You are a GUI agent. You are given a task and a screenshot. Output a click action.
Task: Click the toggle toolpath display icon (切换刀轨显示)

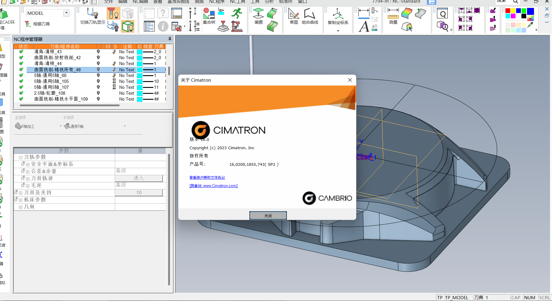click(93, 16)
